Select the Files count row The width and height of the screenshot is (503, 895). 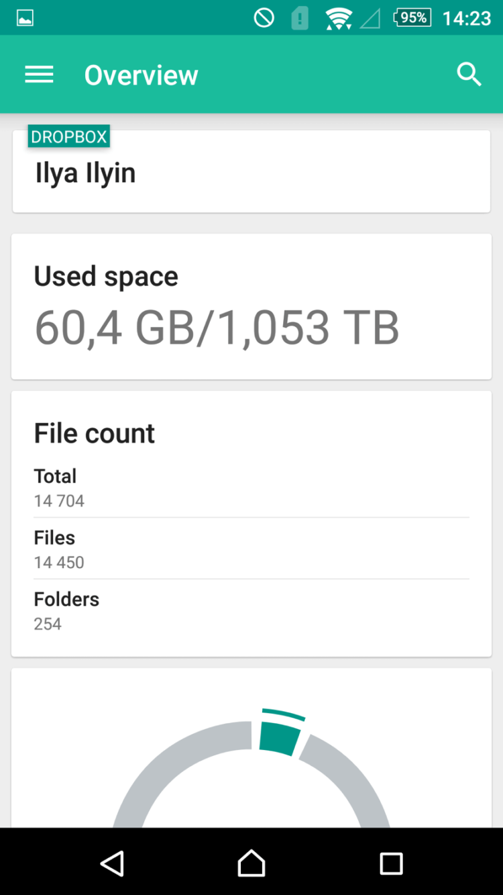251,549
